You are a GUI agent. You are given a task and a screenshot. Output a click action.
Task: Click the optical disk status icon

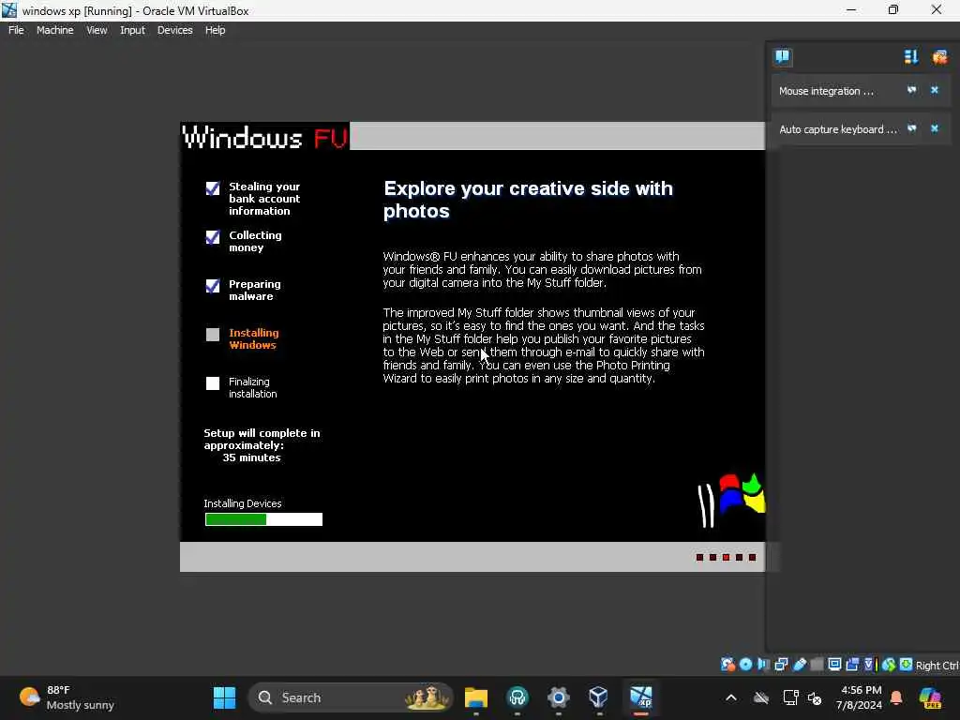(745, 665)
